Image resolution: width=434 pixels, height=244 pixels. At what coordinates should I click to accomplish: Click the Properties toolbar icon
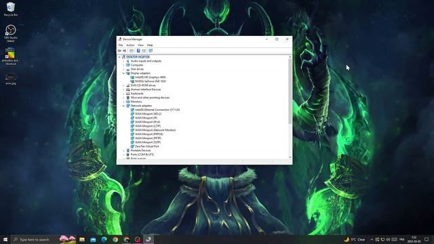pos(132,51)
